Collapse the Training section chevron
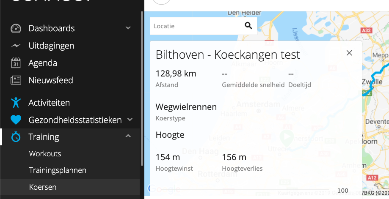 click(128, 136)
